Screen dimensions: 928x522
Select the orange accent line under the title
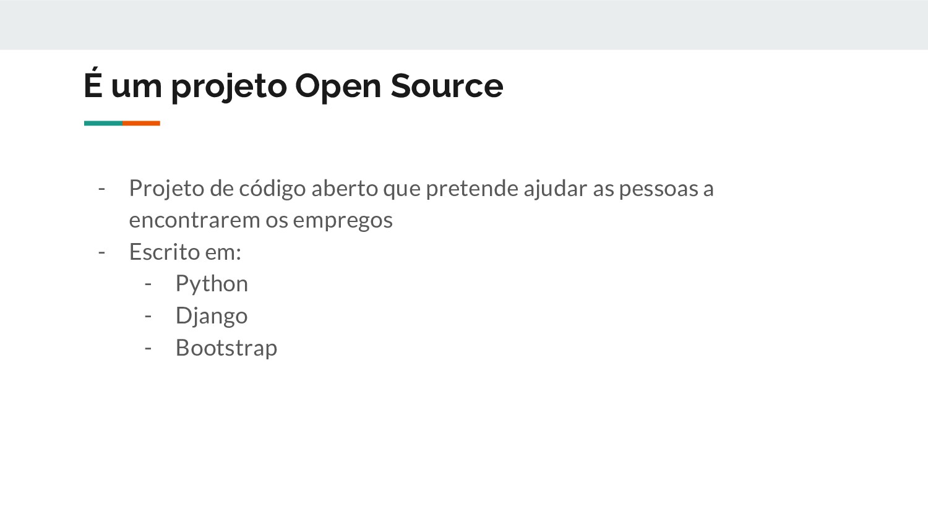141,123
